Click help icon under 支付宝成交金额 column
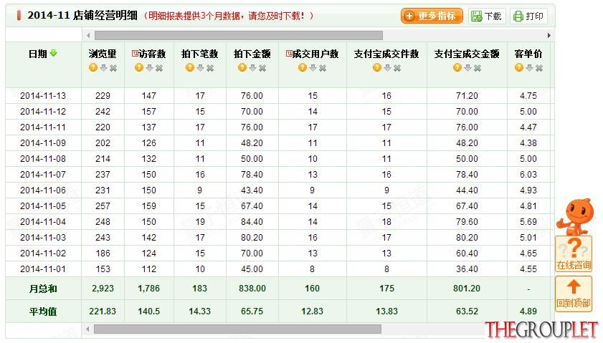Screen dimensions: 603x343 point(457,67)
